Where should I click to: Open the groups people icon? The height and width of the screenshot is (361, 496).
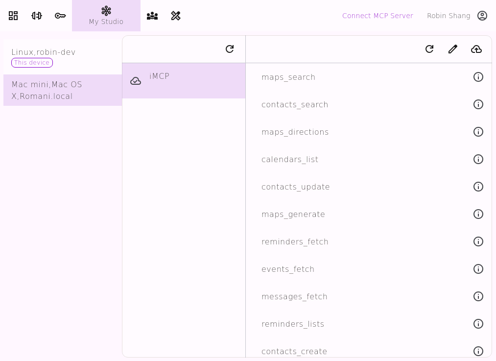click(x=152, y=16)
